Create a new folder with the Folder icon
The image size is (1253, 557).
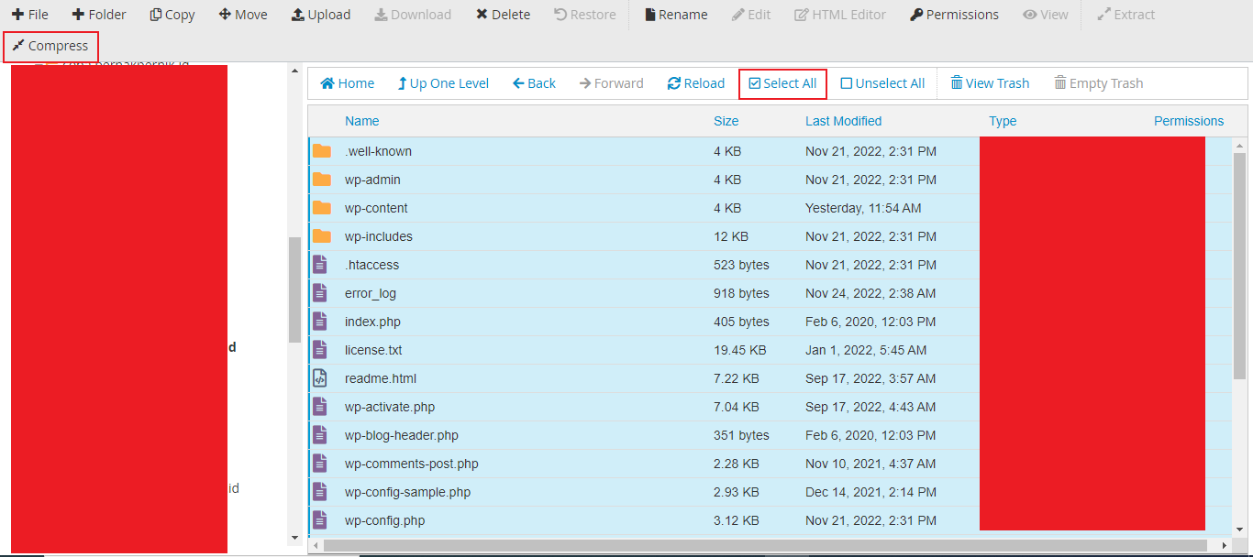coord(98,14)
